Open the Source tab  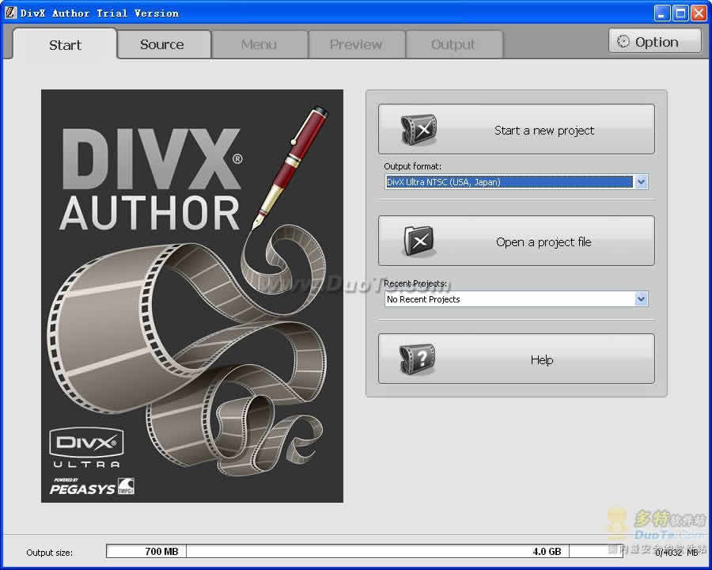coord(162,44)
